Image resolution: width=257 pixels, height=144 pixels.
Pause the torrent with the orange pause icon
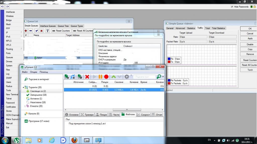pos(100,77)
